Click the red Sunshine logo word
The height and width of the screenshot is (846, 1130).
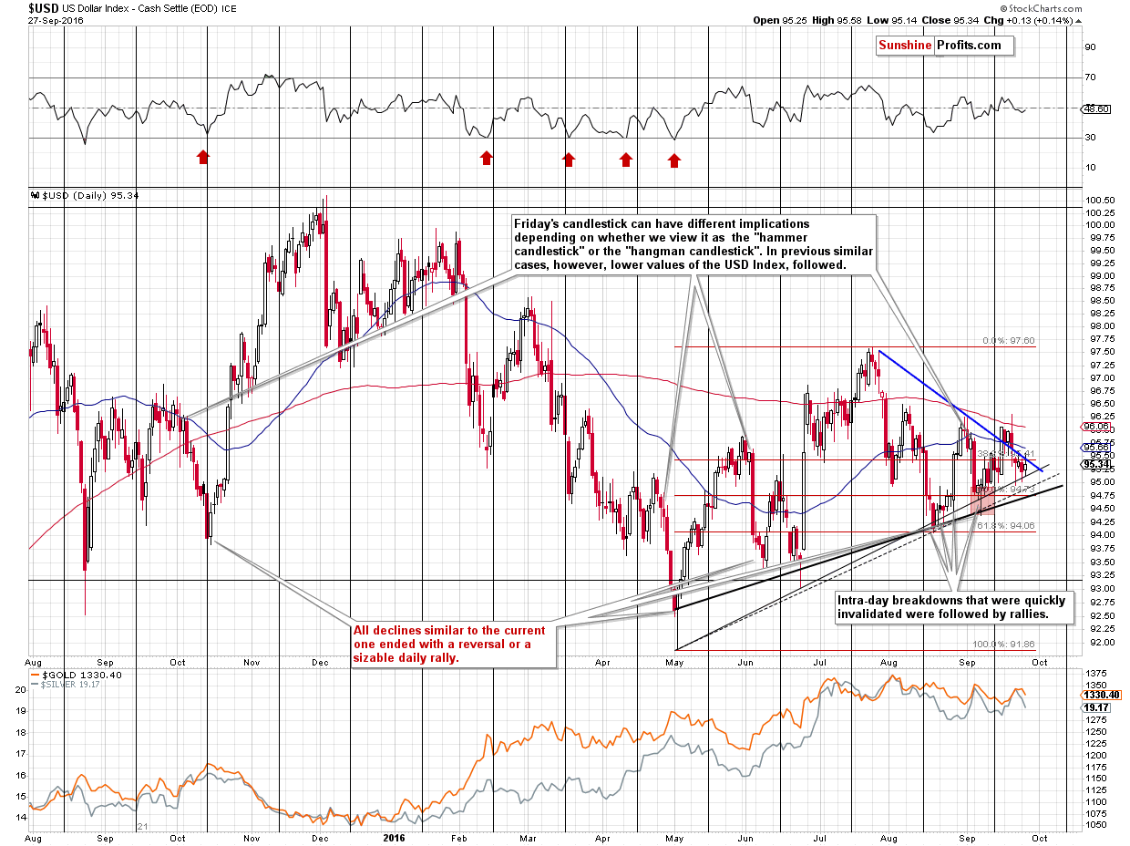[905, 46]
